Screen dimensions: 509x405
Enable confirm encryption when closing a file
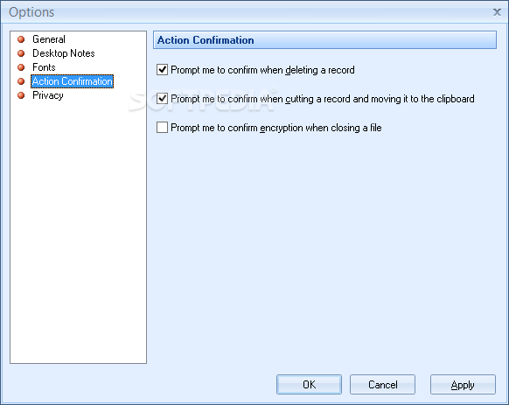(x=162, y=128)
